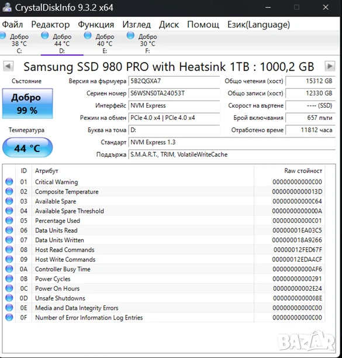
Task: Click status icon for Critical Warning row
Action: pyautogui.click(x=9, y=182)
